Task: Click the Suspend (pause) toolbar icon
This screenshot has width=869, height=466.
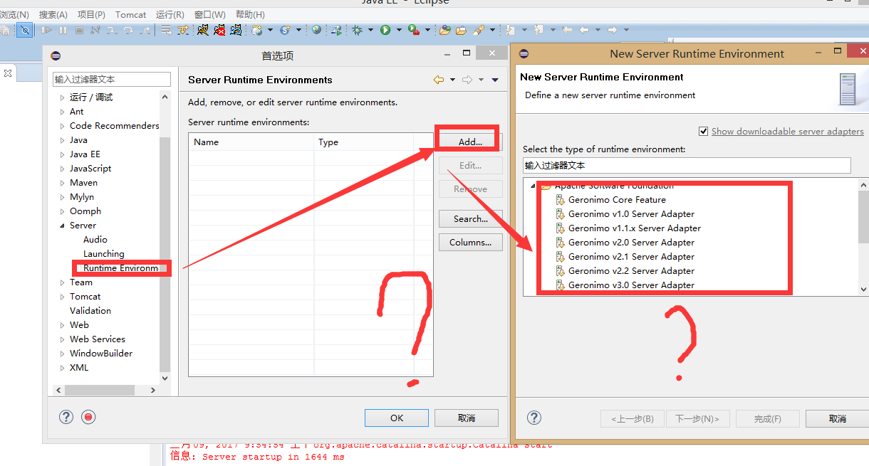Action: pyautogui.click(x=63, y=30)
